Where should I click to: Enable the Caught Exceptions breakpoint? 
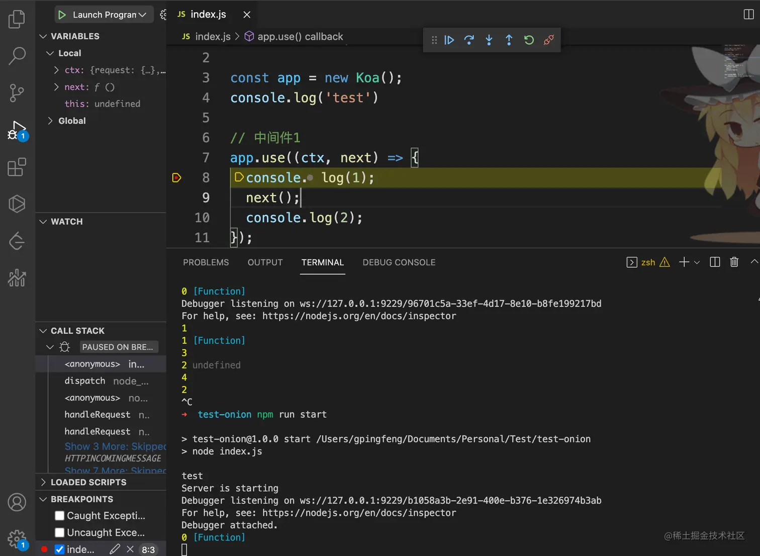click(x=59, y=515)
